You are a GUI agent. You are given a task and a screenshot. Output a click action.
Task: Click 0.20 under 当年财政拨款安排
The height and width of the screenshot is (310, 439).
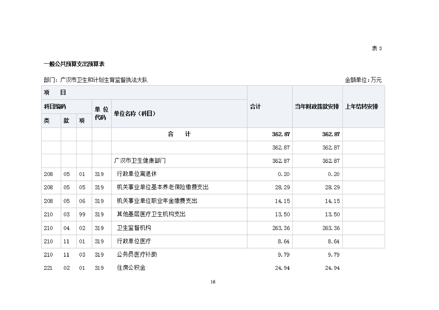coord(334,174)
